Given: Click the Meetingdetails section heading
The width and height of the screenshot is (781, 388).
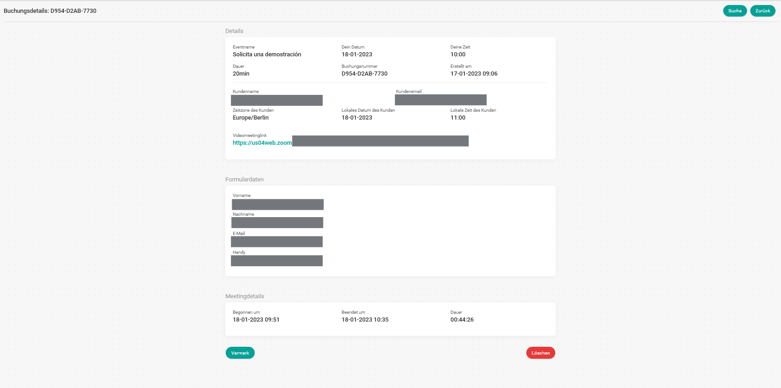Looking at the screenshot, I should [245, 296].
